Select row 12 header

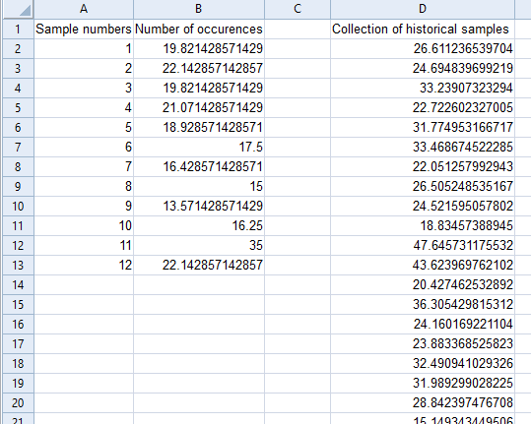[18, 245]
